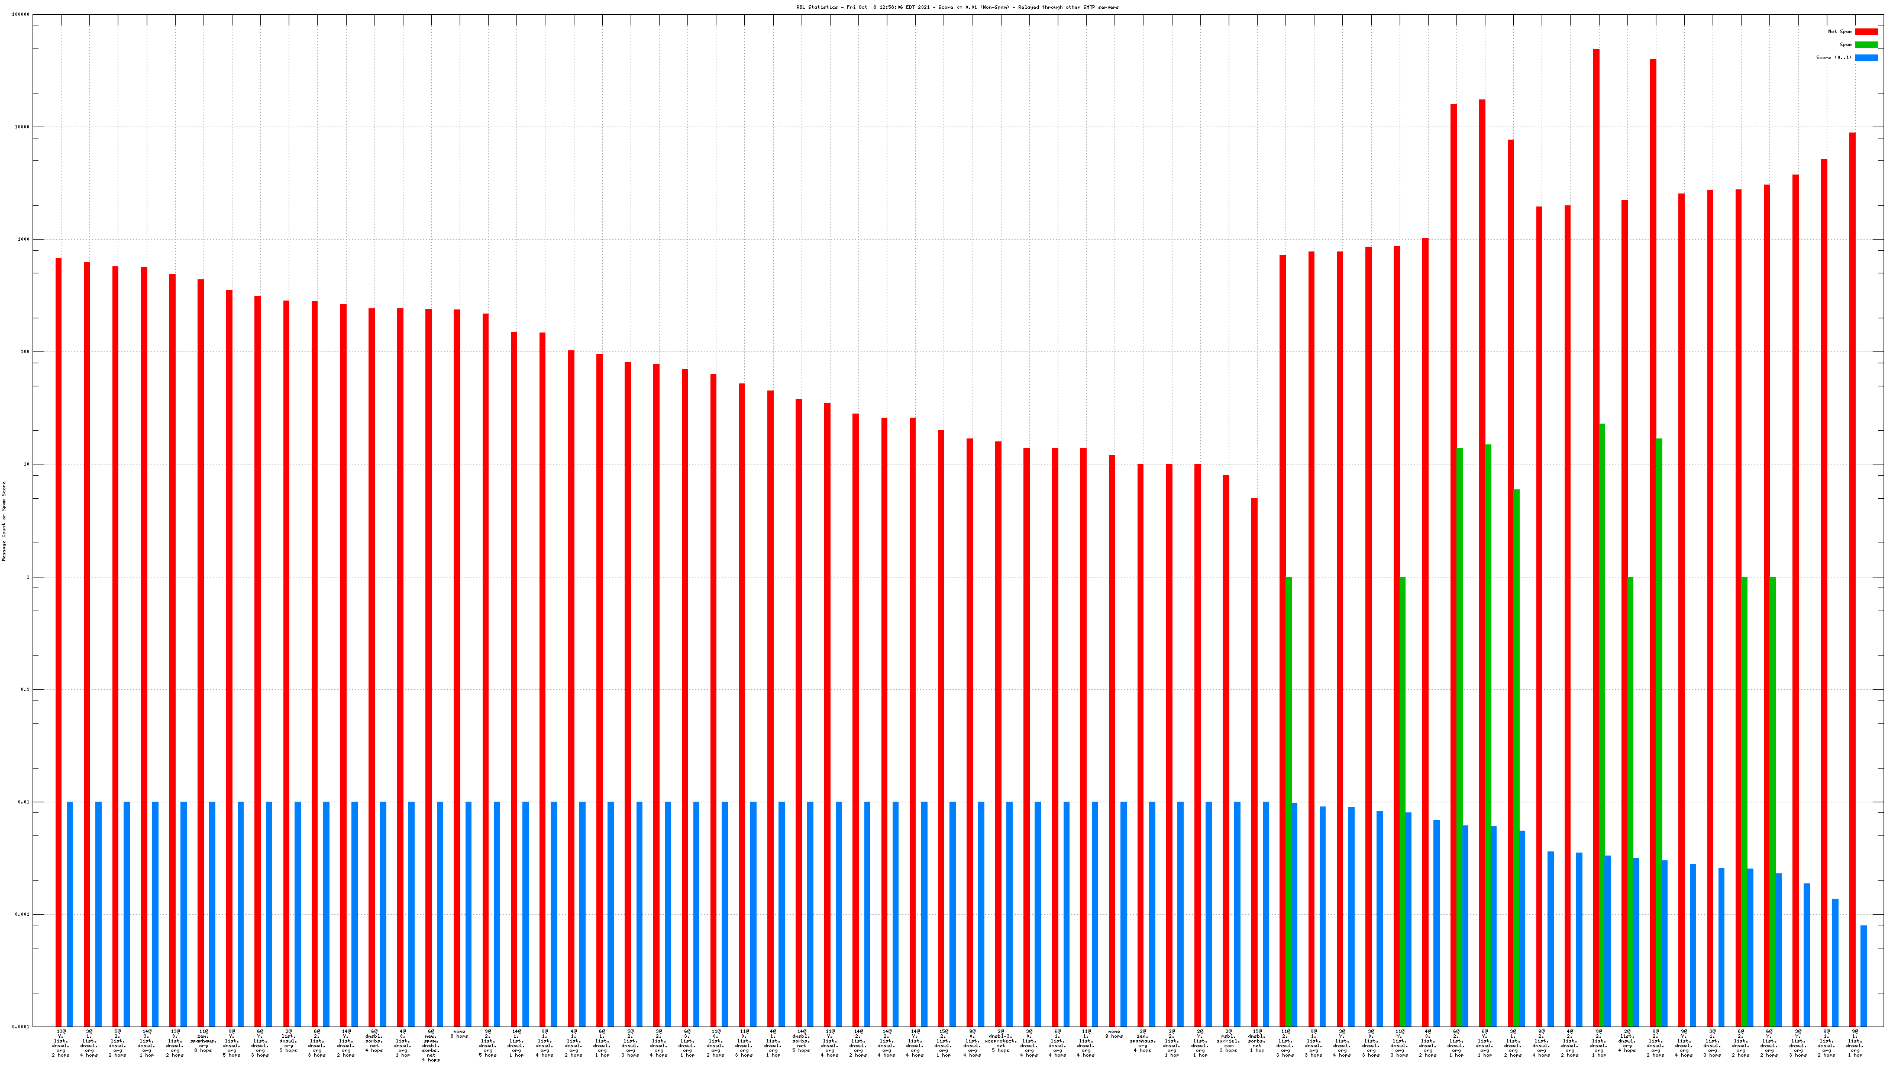
Task: Click the 'zen.spamhaus.org 8 hops' x-axis label
Action: 203,1041
